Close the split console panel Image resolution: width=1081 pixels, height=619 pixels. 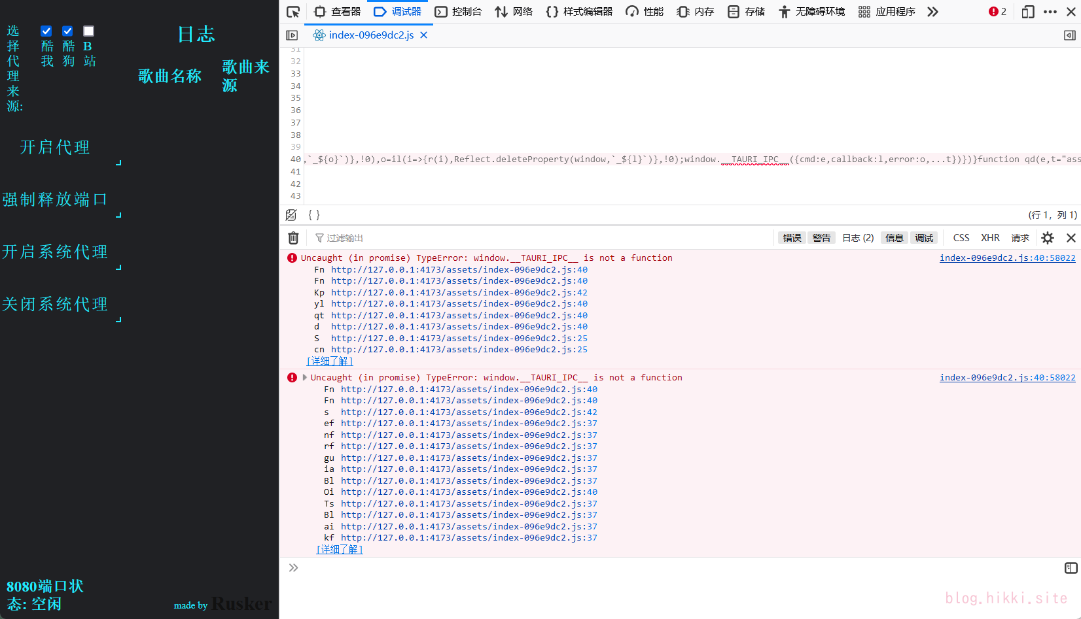(x=1071, y=238)
